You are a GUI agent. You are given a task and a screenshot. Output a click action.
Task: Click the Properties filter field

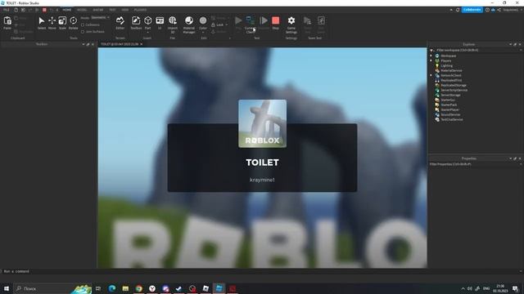pyautogui.click(x=475, y=164)
